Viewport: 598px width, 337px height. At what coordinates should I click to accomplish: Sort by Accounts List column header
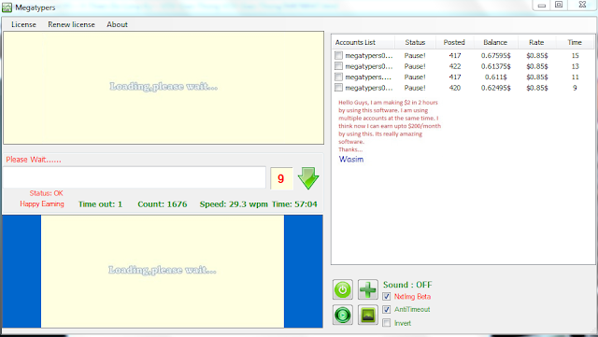point(363,42)
